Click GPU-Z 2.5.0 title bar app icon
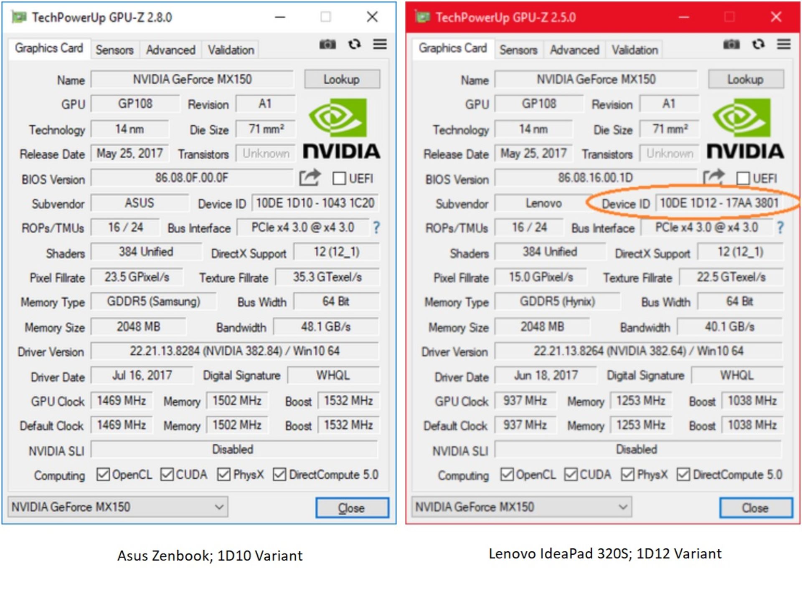This screenshot has width=802, height=591. [422, 17]
